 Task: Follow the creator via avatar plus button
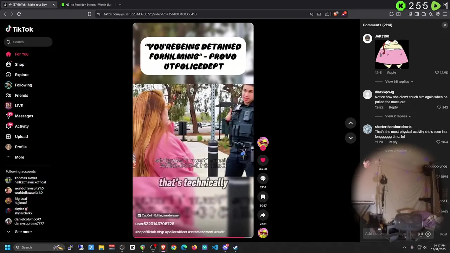point(263,148)
